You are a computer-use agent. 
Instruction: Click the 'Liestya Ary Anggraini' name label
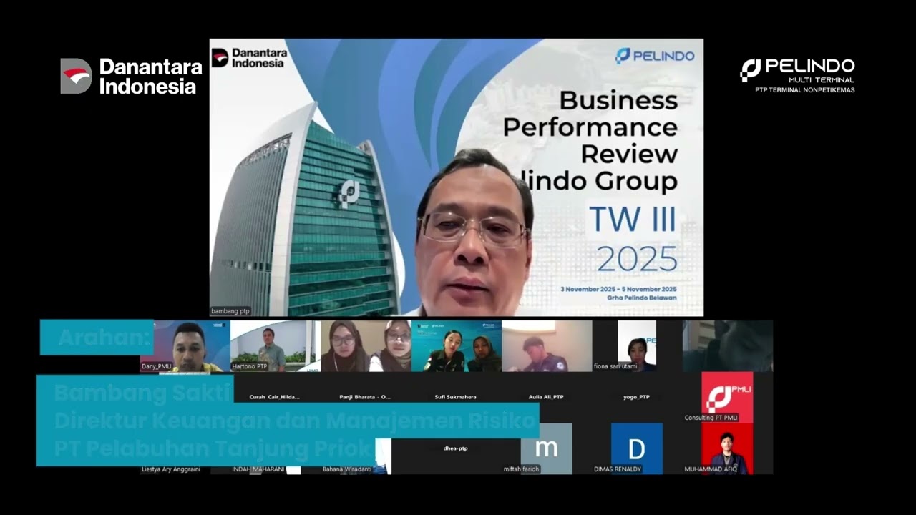[170, 469]
